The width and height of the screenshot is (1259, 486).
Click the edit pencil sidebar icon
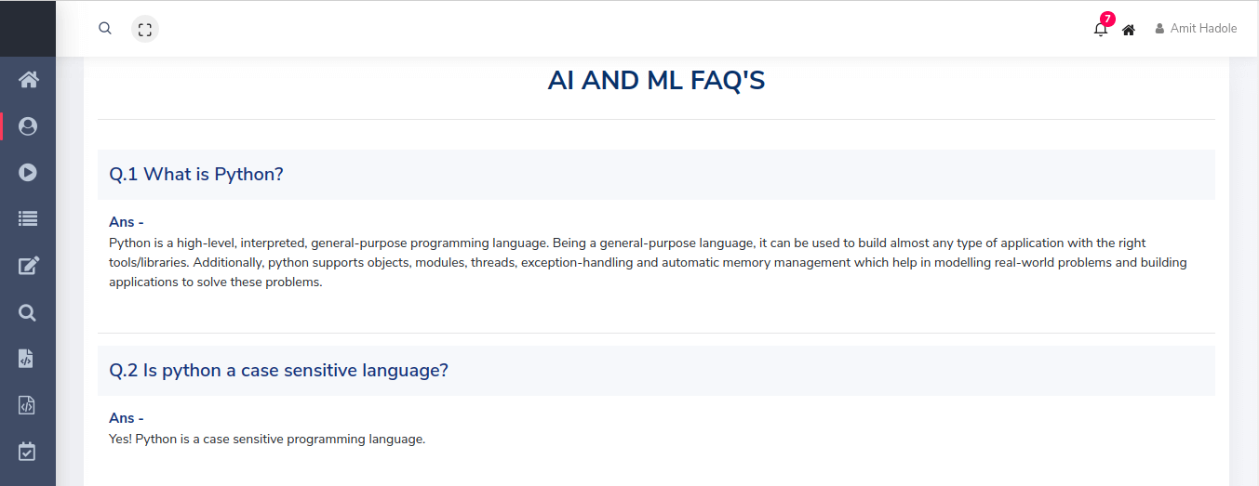tap(28, 267)
